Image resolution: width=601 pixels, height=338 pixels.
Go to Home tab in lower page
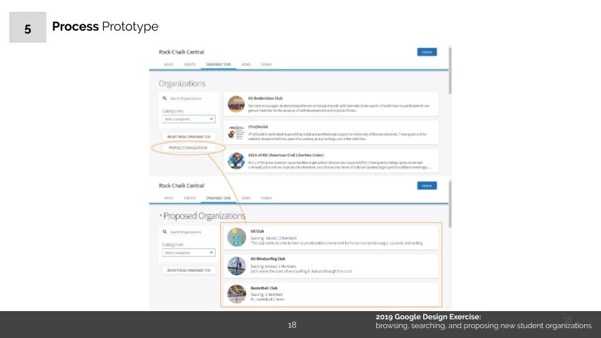click(x=168, y=198)
